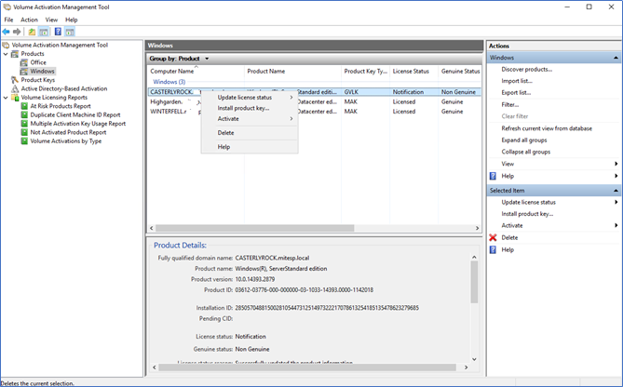Image resolution: width=623 pixels, height=387 pixels.
Task: Click Collapse all groups action
Action: point(525,152)
